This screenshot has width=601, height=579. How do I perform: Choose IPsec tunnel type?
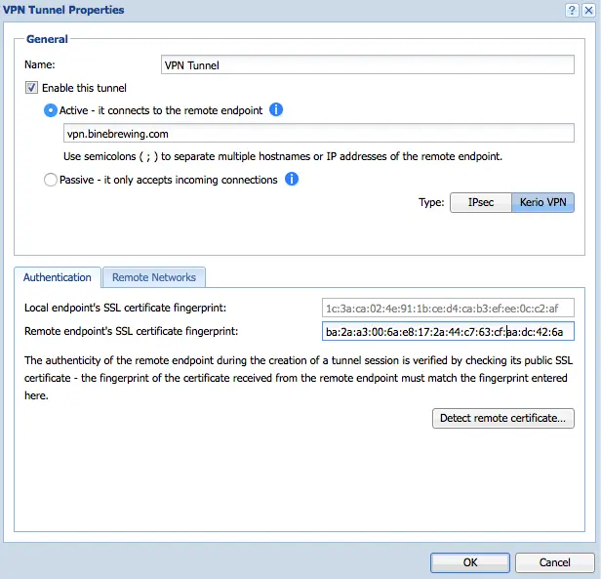[x=481, y=202]
